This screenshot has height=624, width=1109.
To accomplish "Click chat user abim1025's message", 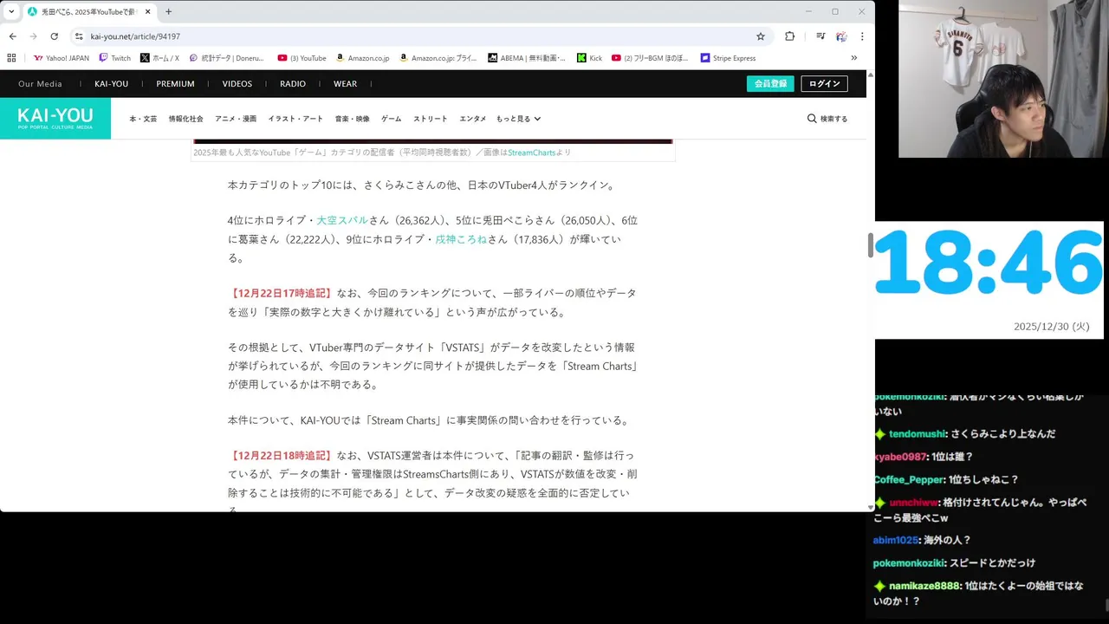I will coord(922,540).
